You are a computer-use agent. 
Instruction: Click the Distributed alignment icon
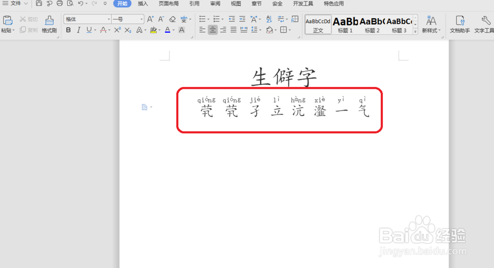pos(244,30)
